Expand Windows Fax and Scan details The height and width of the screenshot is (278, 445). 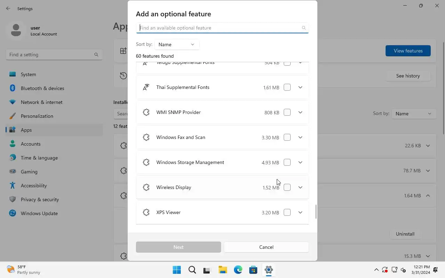pos(300,137)
